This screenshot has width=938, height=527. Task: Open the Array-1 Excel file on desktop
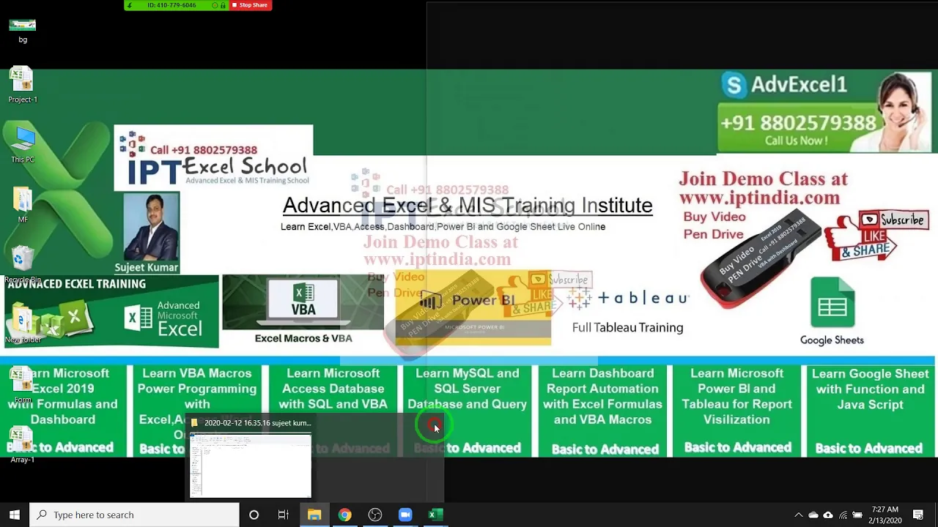(x=22, y=445)
